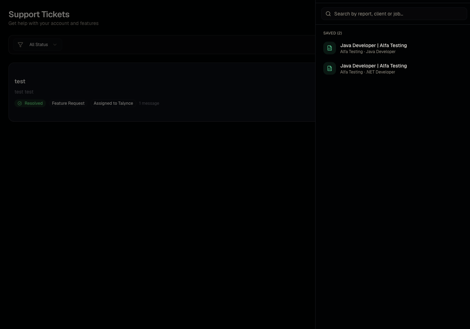Click the SAVED (2) section header
Viewport: 470px width, 329px height.
click(332, 33)
